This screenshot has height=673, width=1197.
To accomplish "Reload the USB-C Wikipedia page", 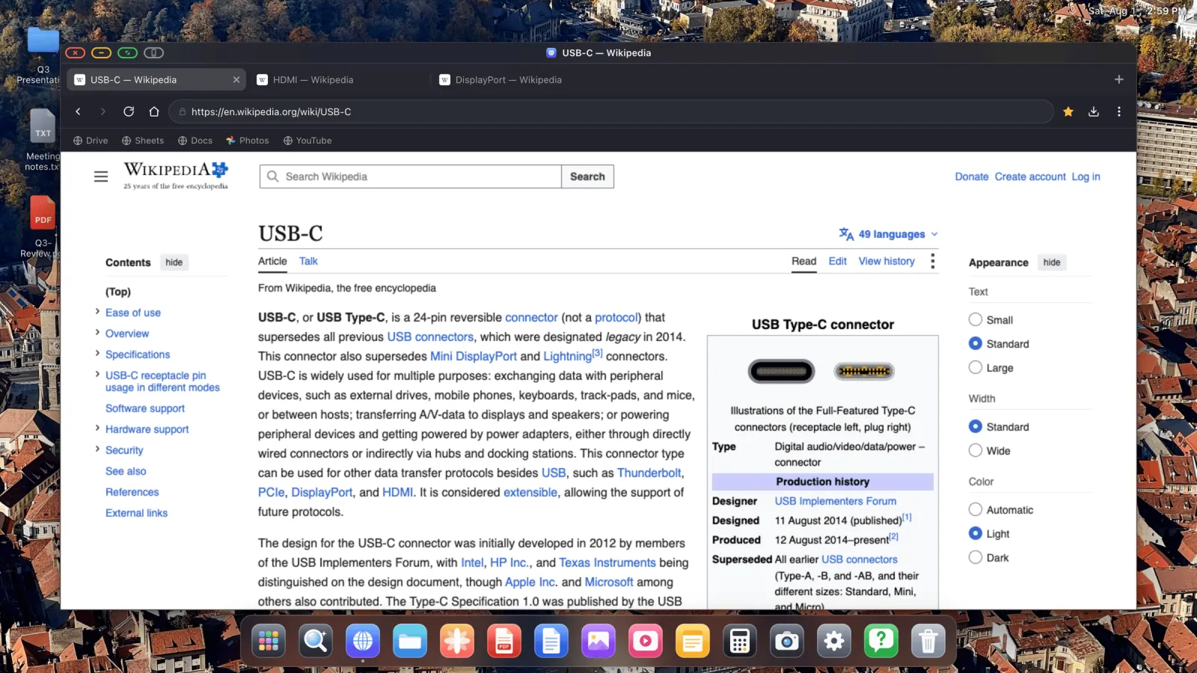I will pyautogui.click(x=129, y=111).
